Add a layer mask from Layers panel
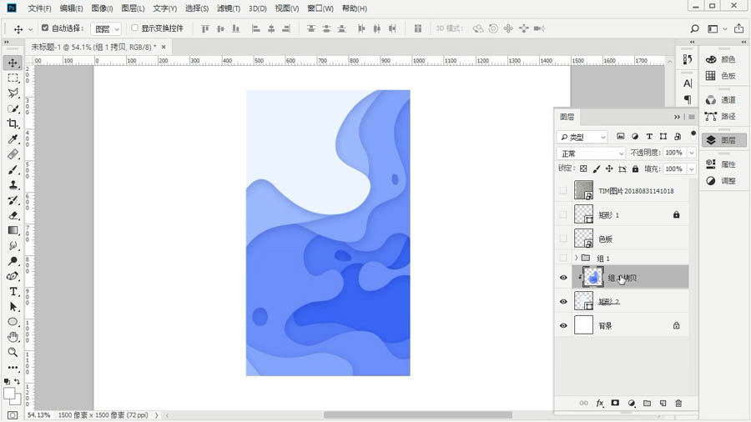The image size is (751, 422). click(x=615, y=404)
